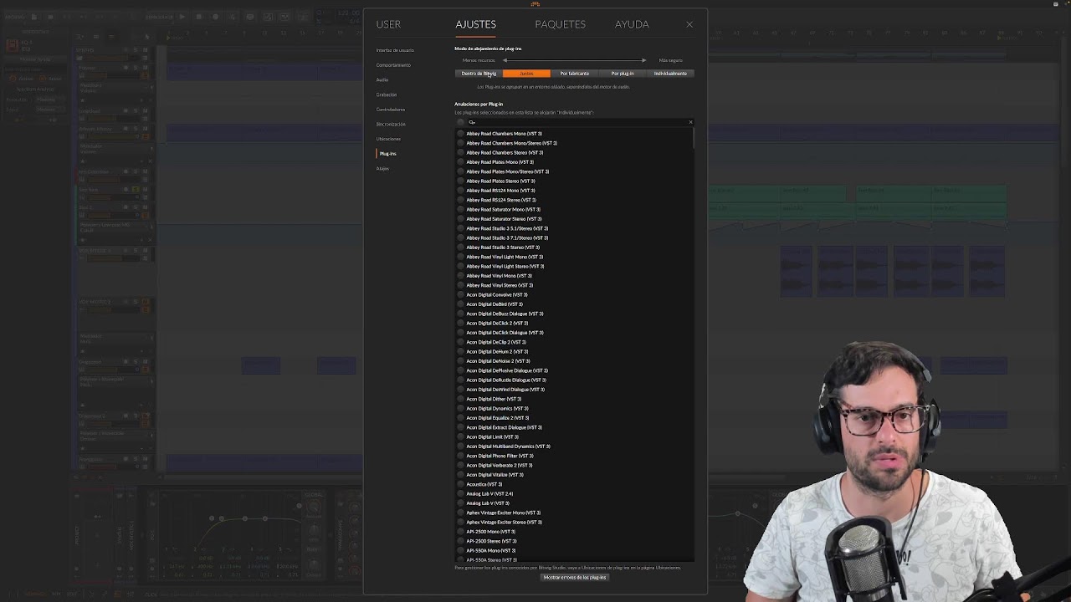1071x602 pixels.
Task: Close the settings dashboard dialog
Action: (x=689, y=24)
